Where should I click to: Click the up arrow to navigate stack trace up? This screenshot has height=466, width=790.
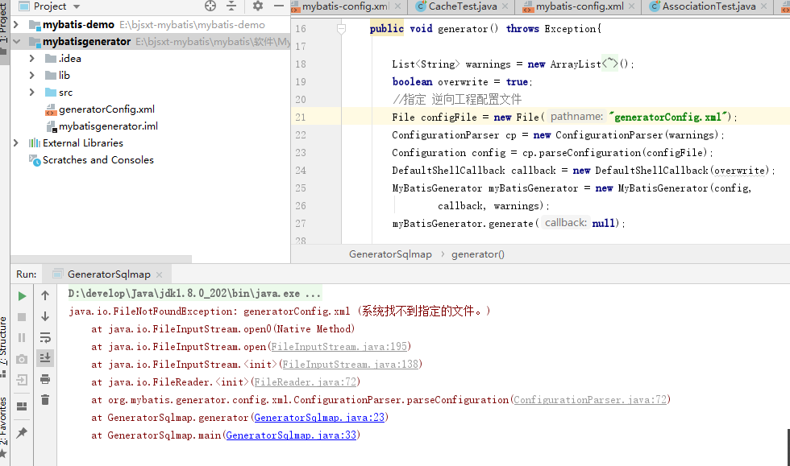[x=45, y=295]
